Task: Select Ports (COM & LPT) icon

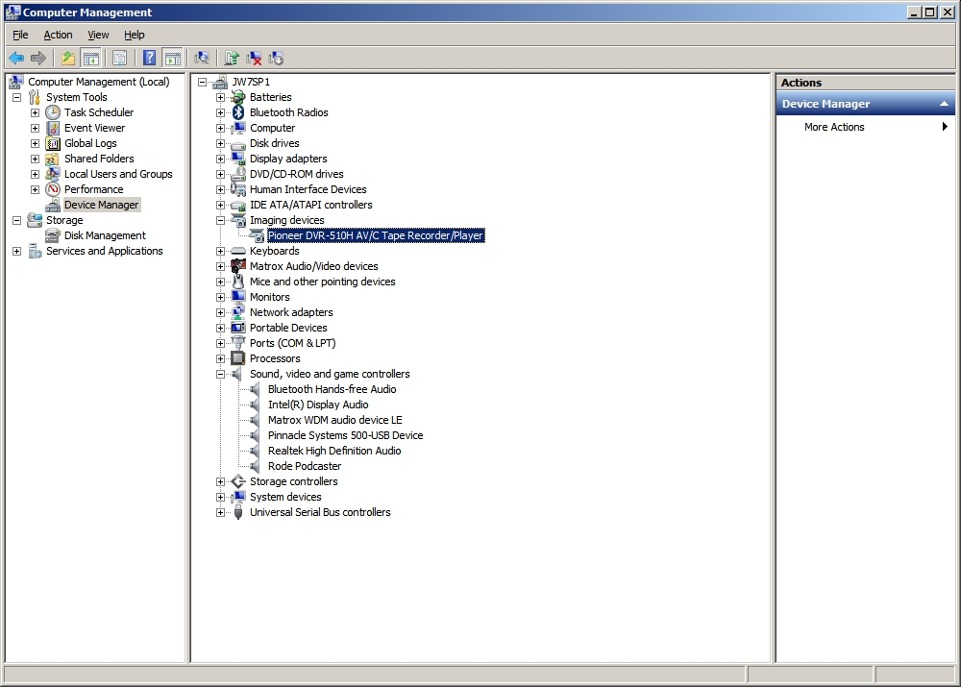Action: (x=238, y=343)
